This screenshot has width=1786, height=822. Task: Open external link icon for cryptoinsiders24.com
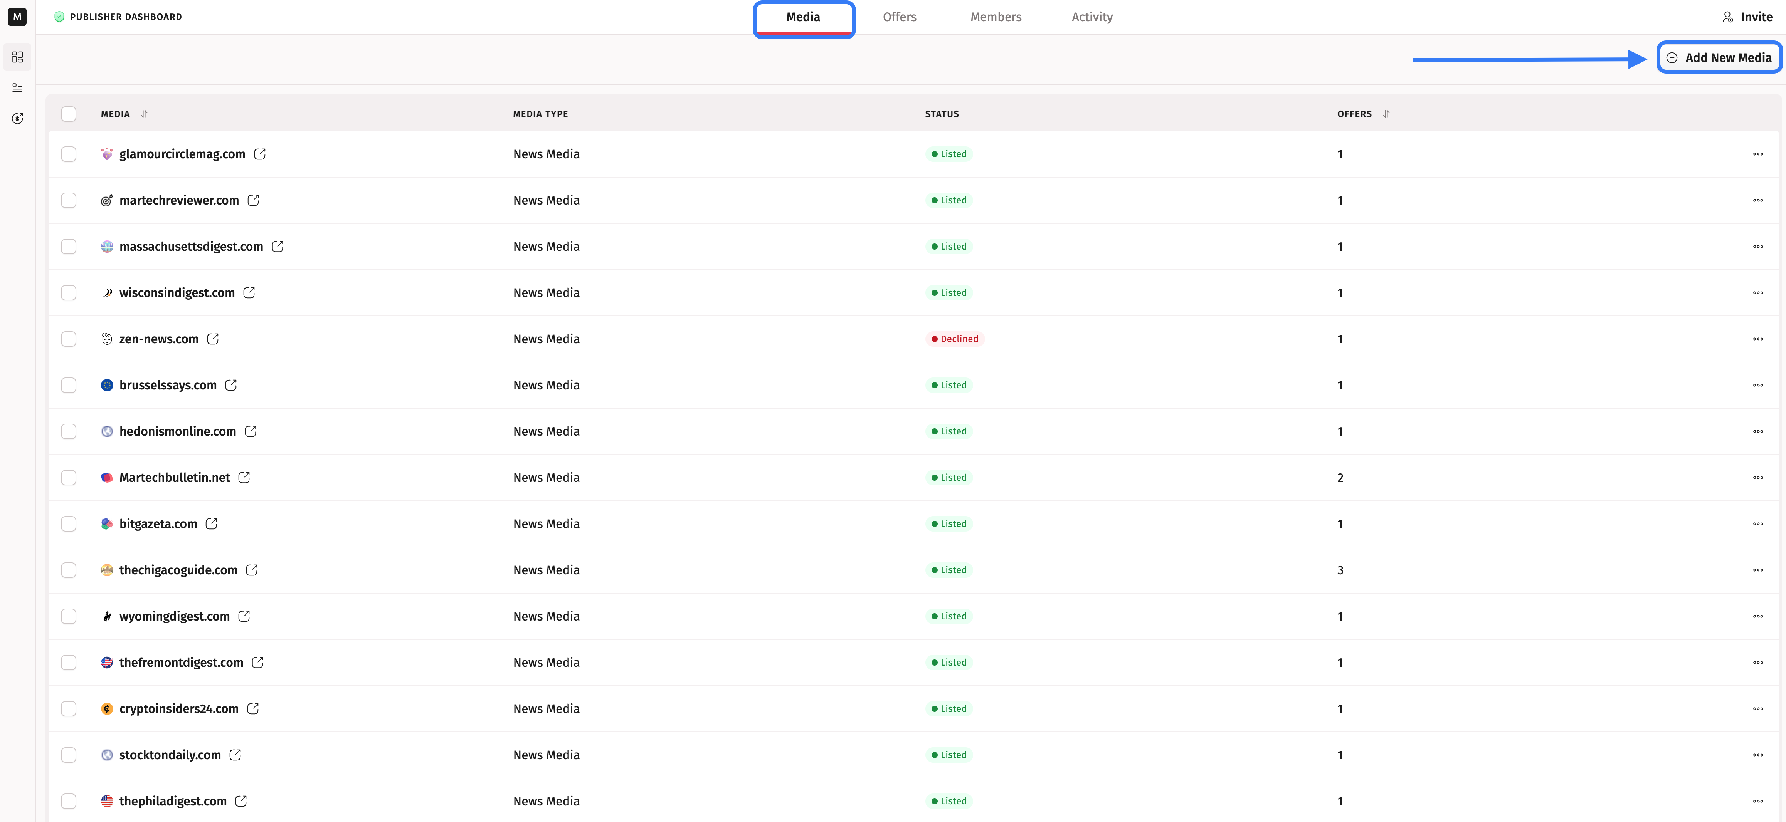(x=253, y=708)
